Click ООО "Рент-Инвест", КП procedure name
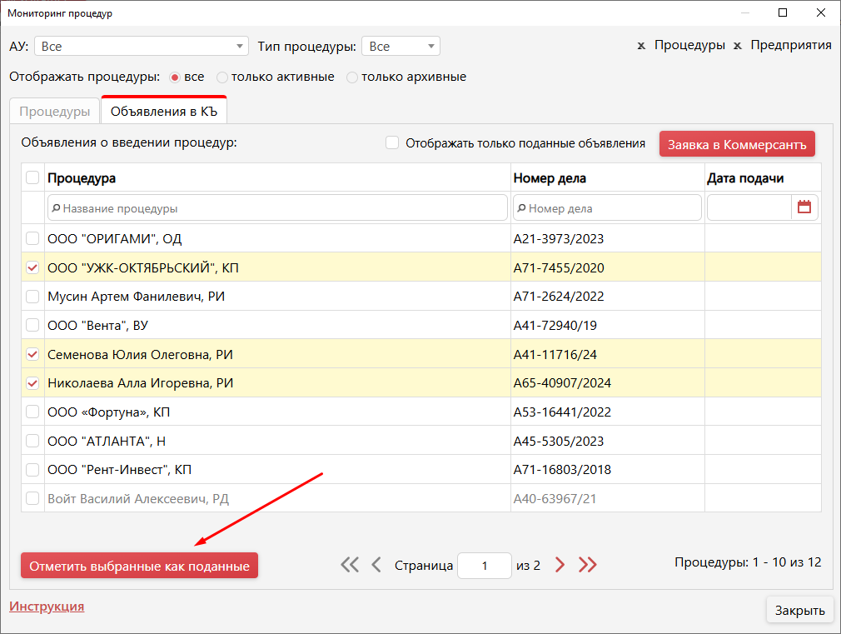 120,470
